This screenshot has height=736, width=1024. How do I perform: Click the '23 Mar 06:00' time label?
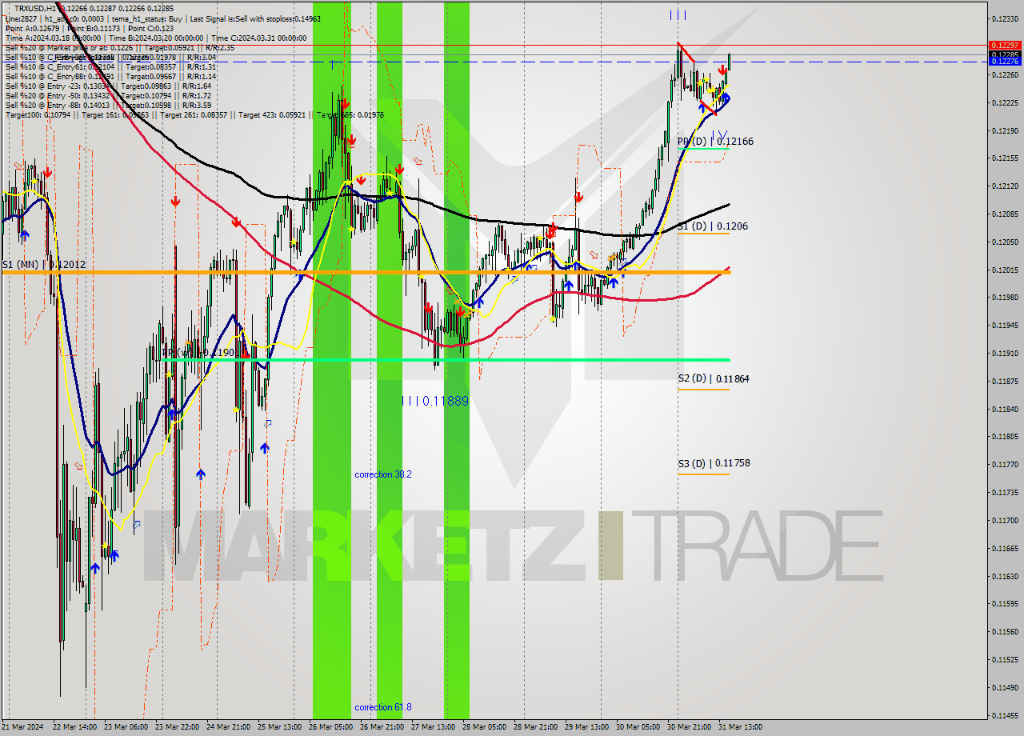[x=126, y=727]
